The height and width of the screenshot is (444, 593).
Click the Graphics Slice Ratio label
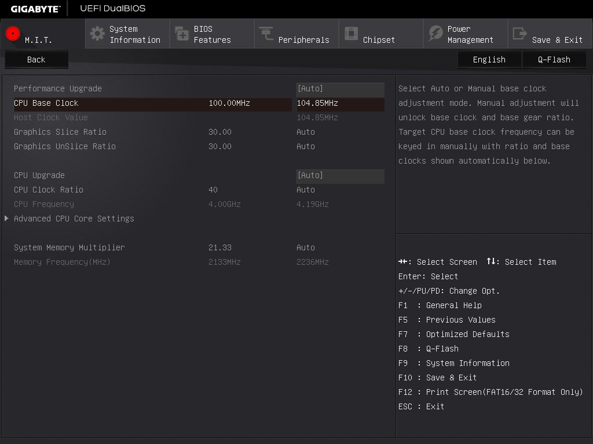click(x=60, y=132)
